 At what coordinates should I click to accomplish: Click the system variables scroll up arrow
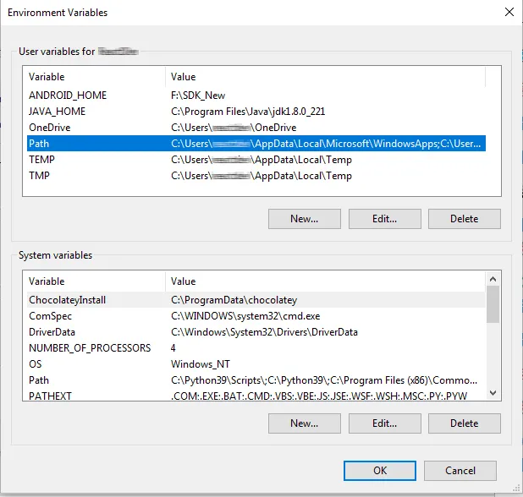click(493, 279)
